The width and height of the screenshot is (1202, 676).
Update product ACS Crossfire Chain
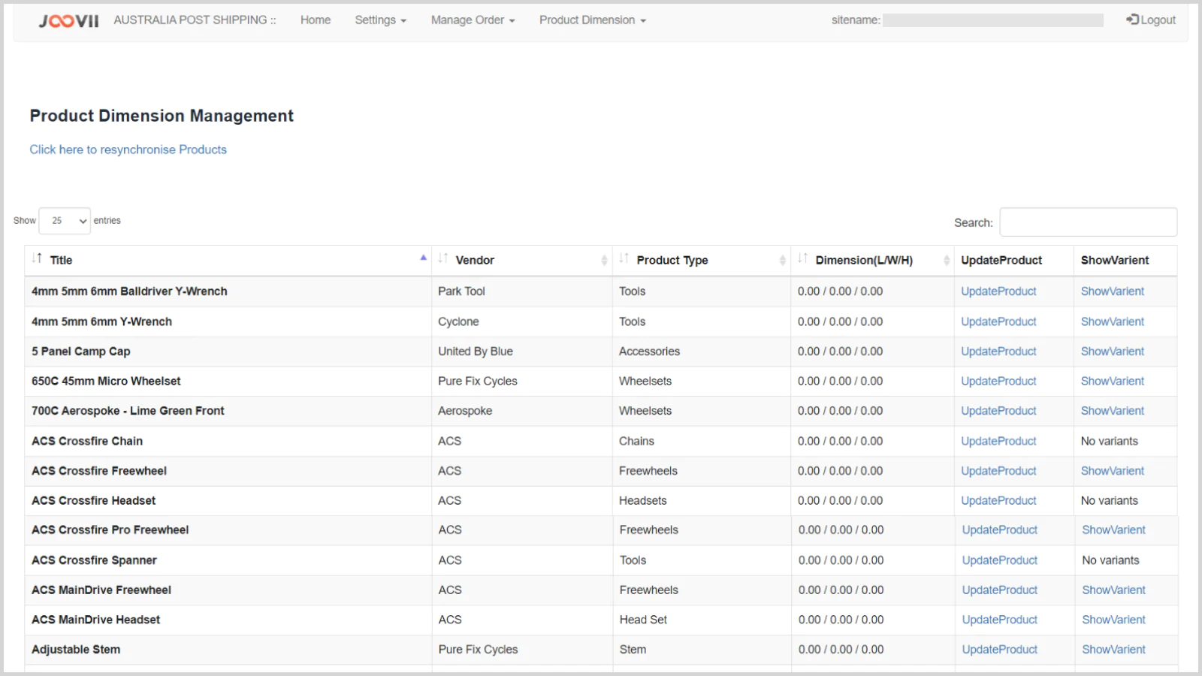coord(998,442)
